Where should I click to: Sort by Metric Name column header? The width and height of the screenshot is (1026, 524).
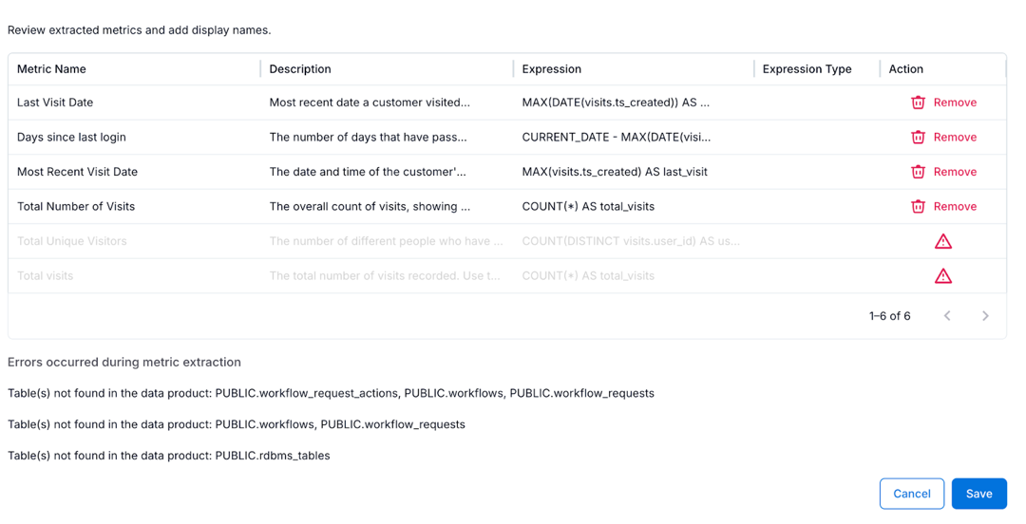(51, 69)
